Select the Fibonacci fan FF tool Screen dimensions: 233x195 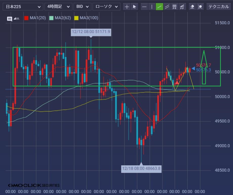[182, 7]
